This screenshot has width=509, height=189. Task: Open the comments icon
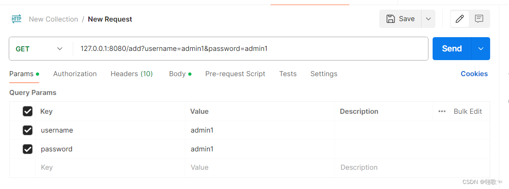(479, 19)
